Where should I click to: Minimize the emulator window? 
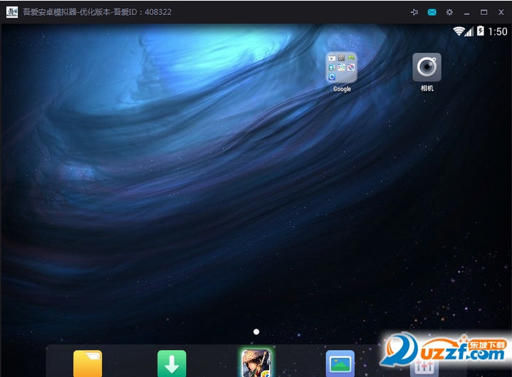click(x=466, y=13)
